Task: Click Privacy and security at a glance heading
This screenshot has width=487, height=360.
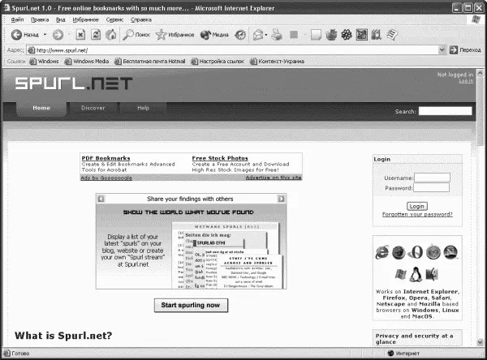Action: (x=414, y=339)
